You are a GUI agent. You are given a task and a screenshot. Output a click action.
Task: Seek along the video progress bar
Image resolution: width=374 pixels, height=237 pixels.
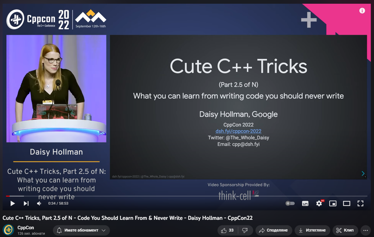(187, 196)
